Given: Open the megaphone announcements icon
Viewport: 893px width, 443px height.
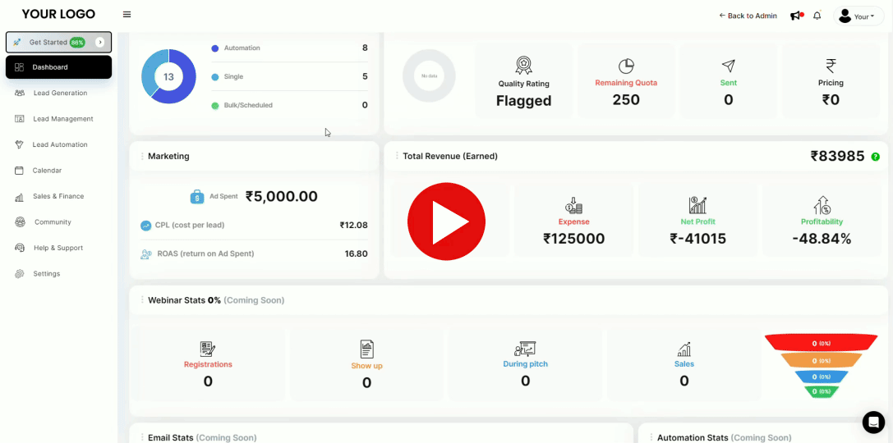Looking at the screenshot, I should click(x=795, y=16).
